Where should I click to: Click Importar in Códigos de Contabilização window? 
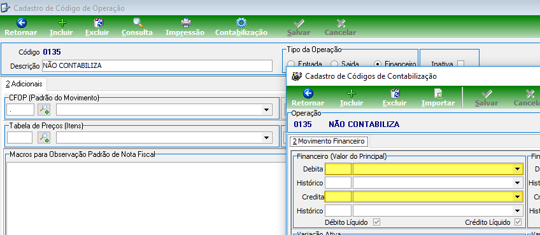(x=438, y=98)
